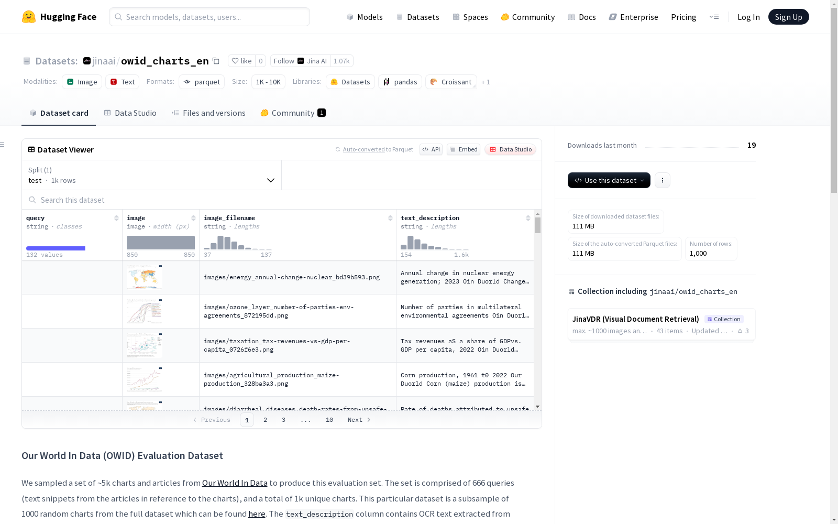
Task: Copy dataset name with the copy icon
Action: pos(216,61)
